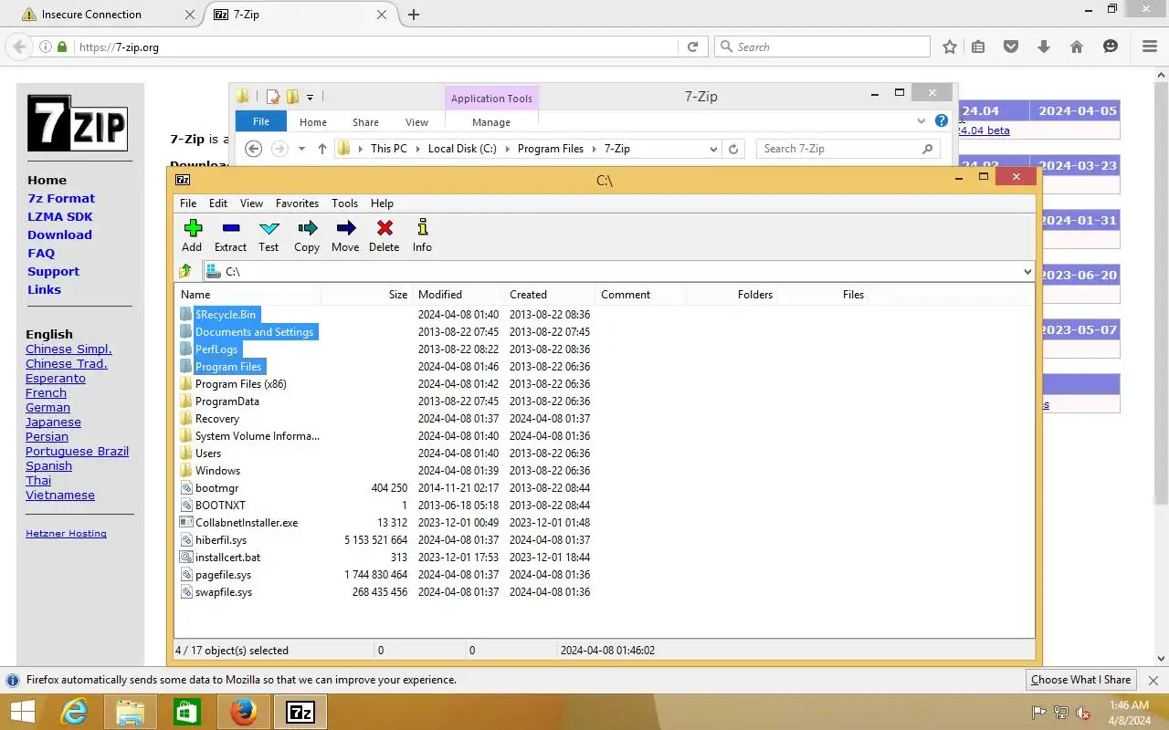Expand the C:\ path dropdown

pyautogui.click(x=1027, y=271)
